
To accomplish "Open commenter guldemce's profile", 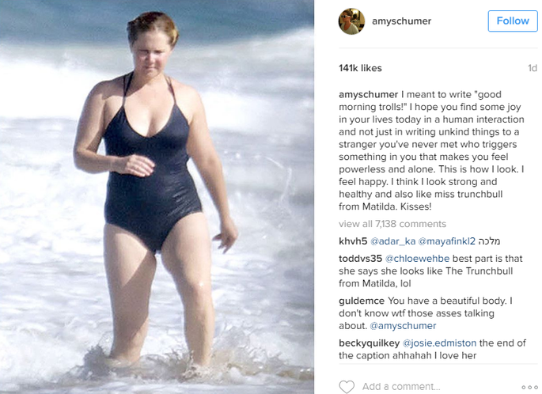I will (362, 301).
